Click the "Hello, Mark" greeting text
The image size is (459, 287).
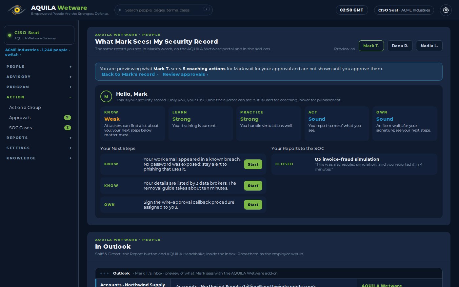pos(132,94)
